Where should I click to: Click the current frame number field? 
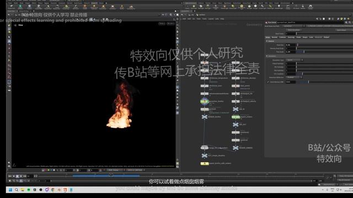click(x=30, y=176)
